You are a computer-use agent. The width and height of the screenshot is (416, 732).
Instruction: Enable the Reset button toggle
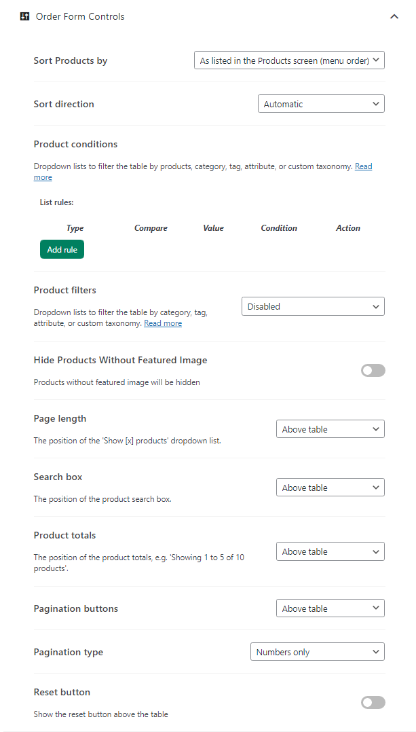point(373,703)
